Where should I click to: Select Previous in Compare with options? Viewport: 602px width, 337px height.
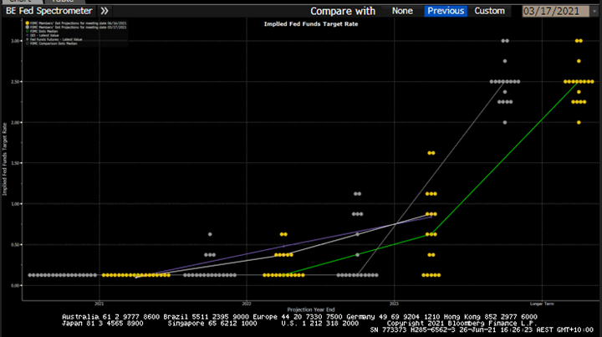[x=446, y=11]
